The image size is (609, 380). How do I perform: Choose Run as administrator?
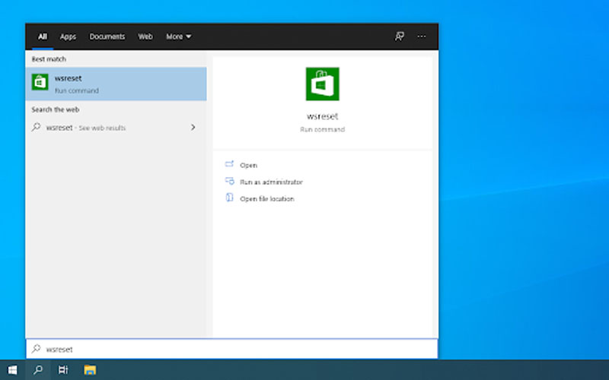(270, 182)
